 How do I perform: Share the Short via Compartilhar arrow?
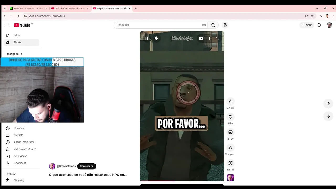[x=230, y=148]
